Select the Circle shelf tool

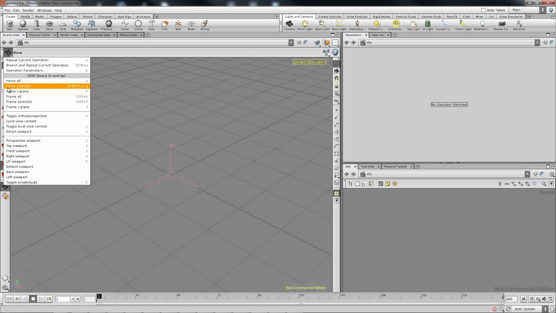pos(138,26)
